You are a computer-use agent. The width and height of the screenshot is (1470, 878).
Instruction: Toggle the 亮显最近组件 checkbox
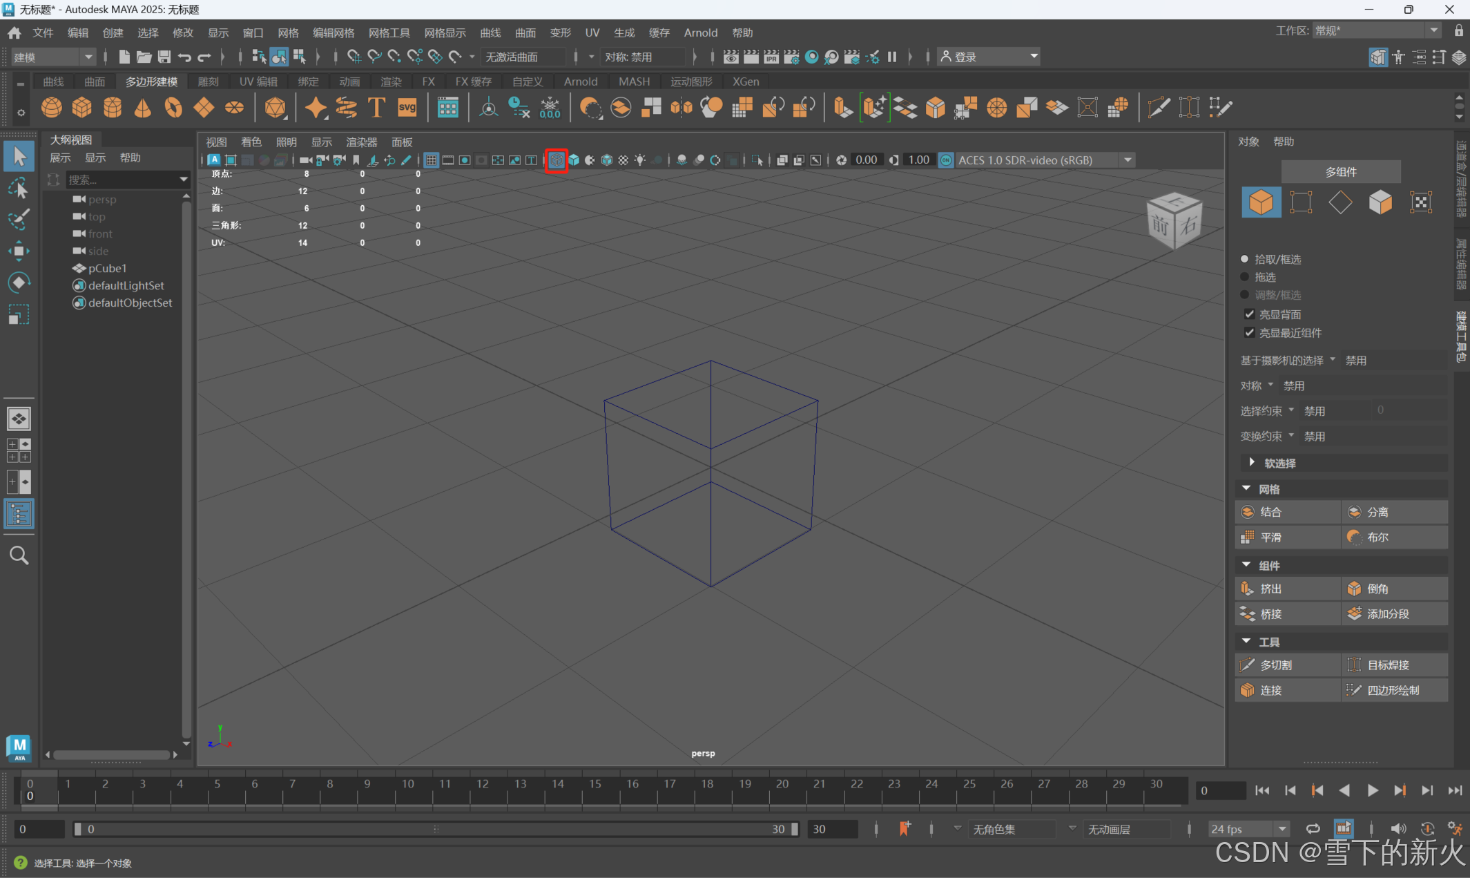click(x=1249, y=332)
